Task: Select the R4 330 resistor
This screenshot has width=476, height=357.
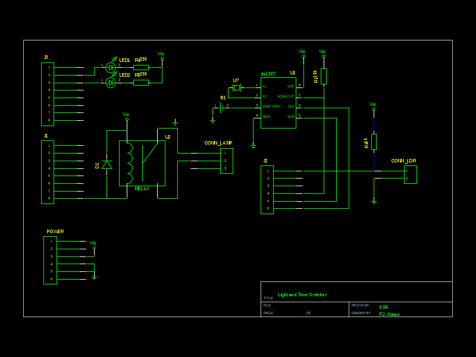Action: [141, 67]
